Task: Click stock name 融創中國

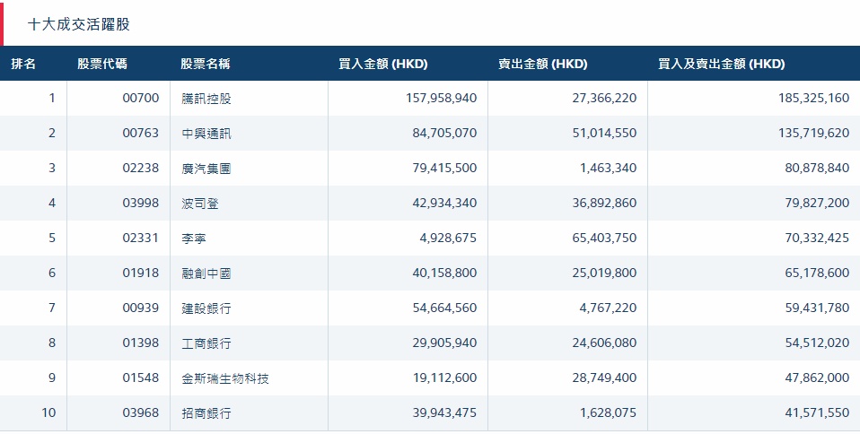Action: coord(206,273)
